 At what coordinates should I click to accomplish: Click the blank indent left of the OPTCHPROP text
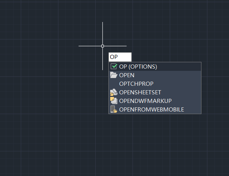coord(114,84)
